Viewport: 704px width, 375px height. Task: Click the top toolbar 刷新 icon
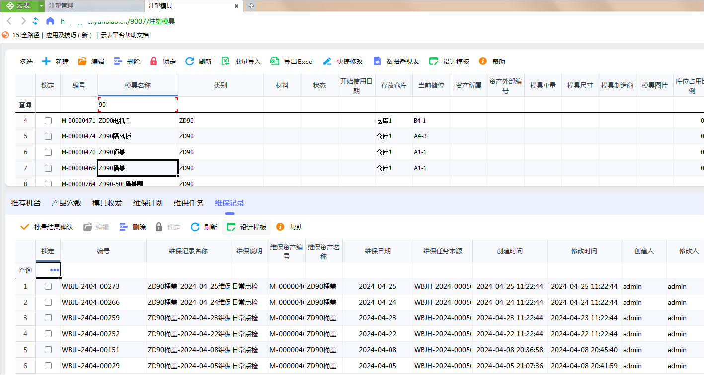[x=189, y=62]
